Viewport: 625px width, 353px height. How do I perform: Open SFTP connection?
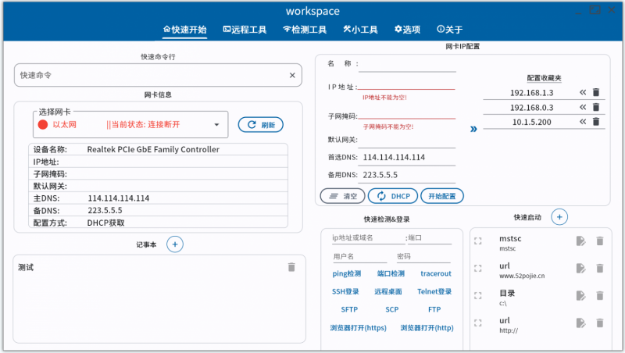[x=349, y=309]
